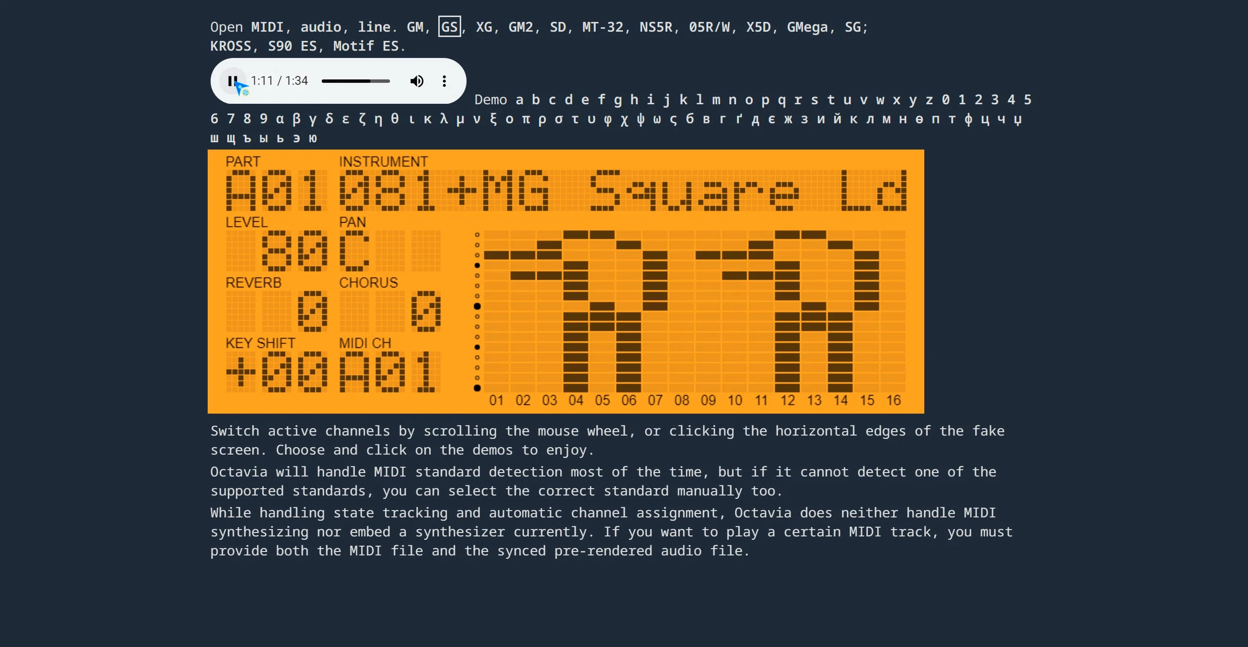The width and height of the screenshot is (1248, 647).
Task: Select the GM2 standard mode
Action: tap(521, 27)
